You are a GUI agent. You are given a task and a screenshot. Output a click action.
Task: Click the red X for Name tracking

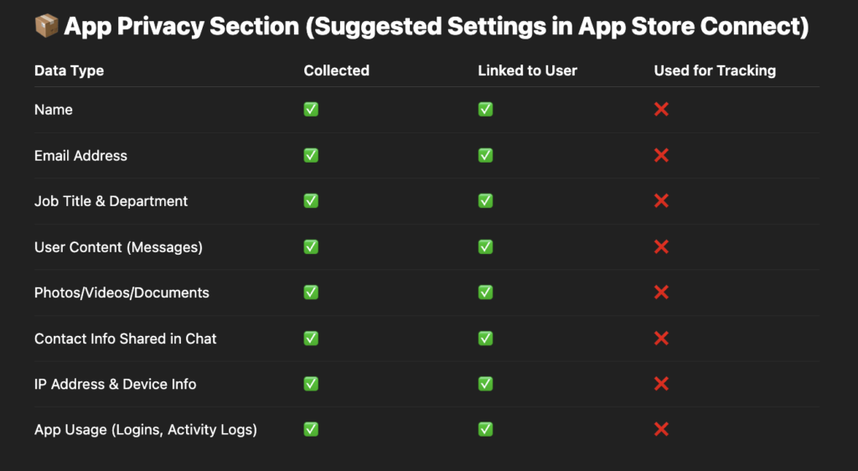661,110
